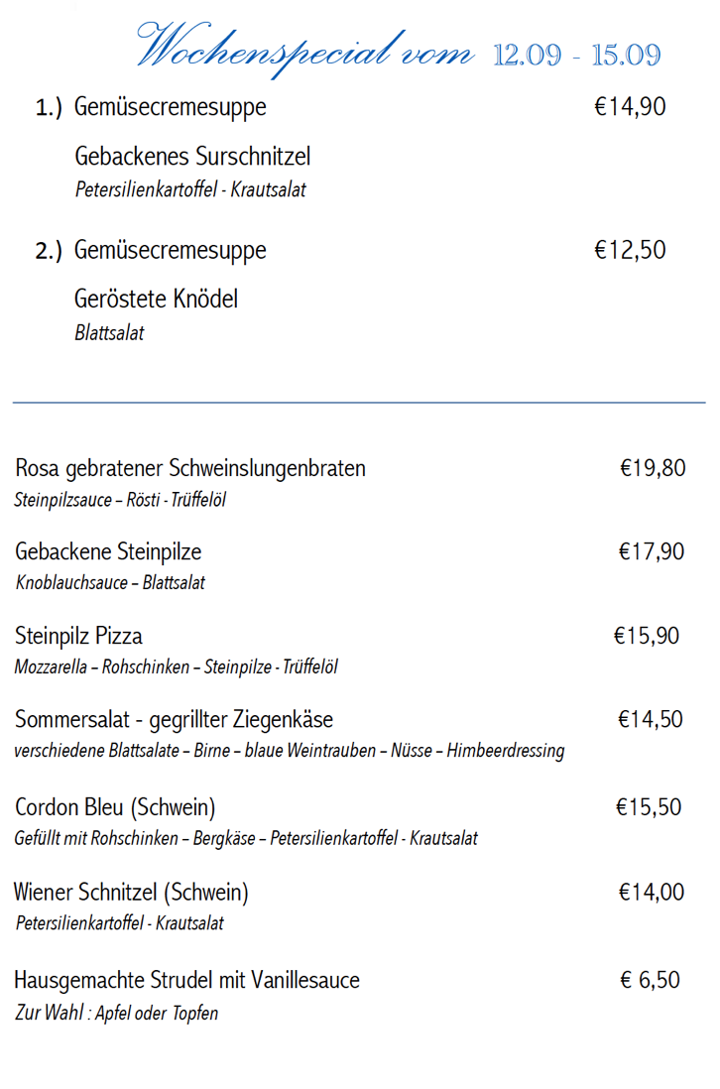
Task: Click Sommersalat - gegrillter Ziegenkäse entry
Action: click(174, 720)
